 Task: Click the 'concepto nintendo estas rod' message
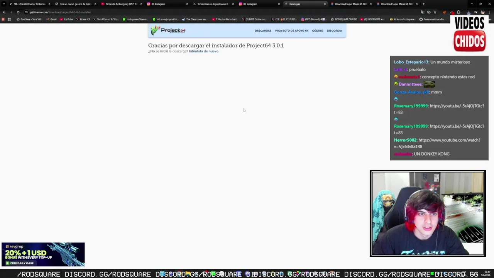[x=448, y=77]
